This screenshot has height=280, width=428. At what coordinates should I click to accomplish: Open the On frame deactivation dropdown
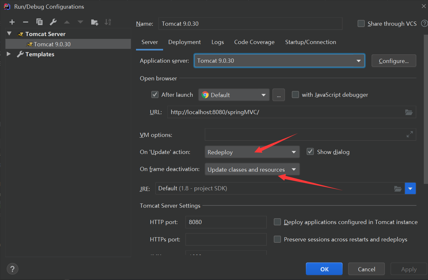[252, 169]
